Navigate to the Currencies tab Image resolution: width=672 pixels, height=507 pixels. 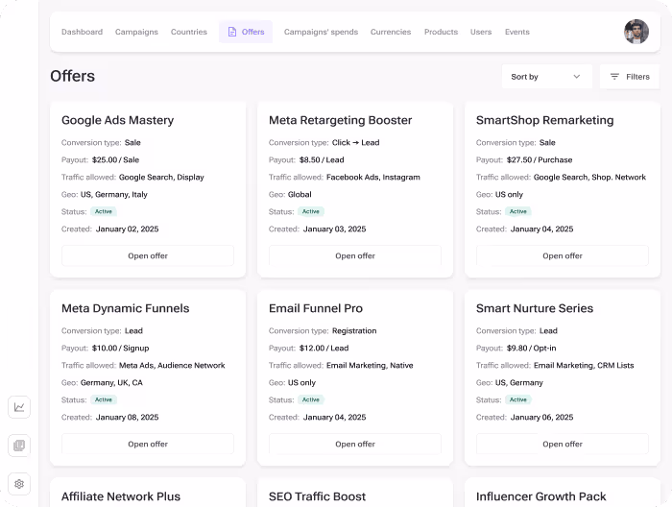click(x=391, y=32)
